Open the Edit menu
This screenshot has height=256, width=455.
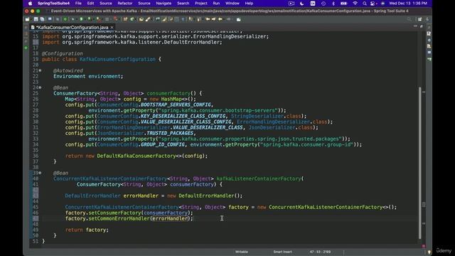(90, 3)
